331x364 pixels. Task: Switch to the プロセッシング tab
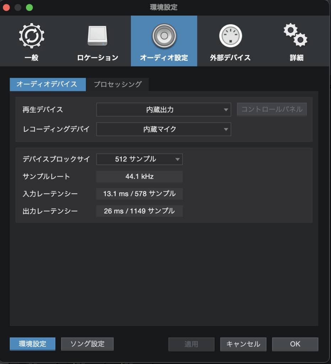(118, 84)
